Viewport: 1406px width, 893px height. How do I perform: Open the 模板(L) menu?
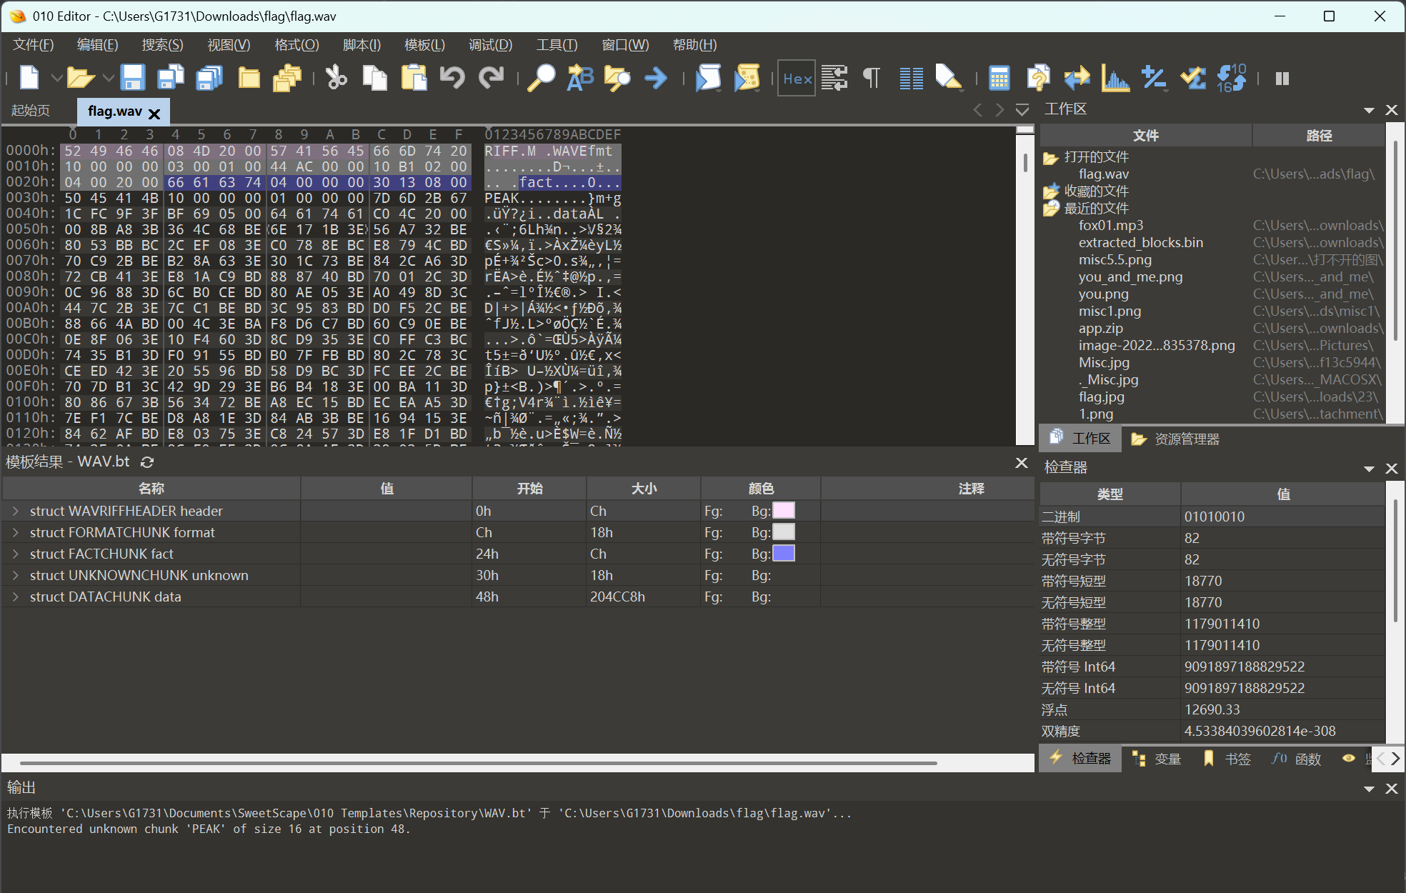click(x=424, y=45)
